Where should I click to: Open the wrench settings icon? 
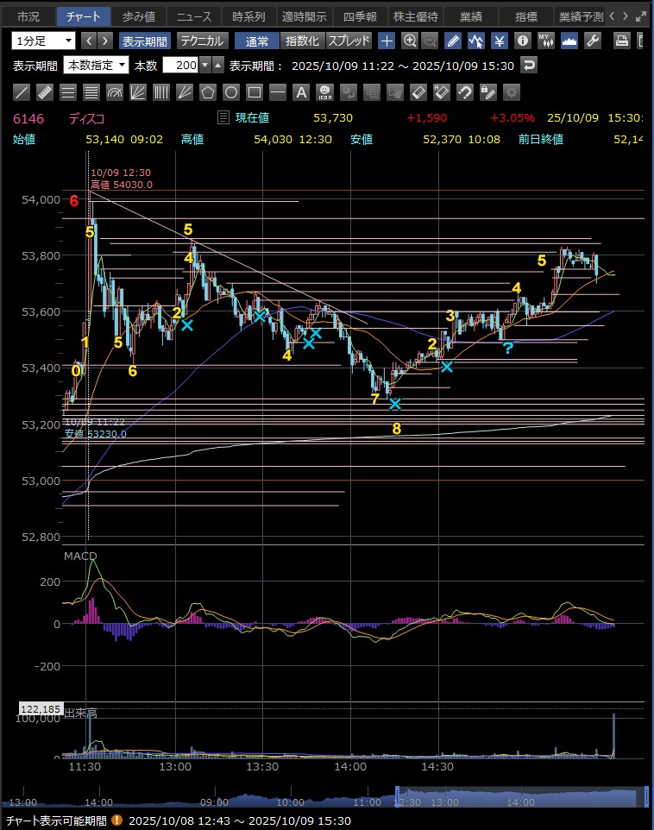592,41
